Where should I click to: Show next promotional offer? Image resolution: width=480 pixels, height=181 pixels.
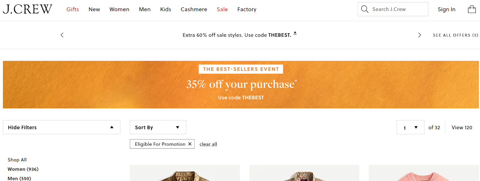pyautogui.click(x=419, y=35)
